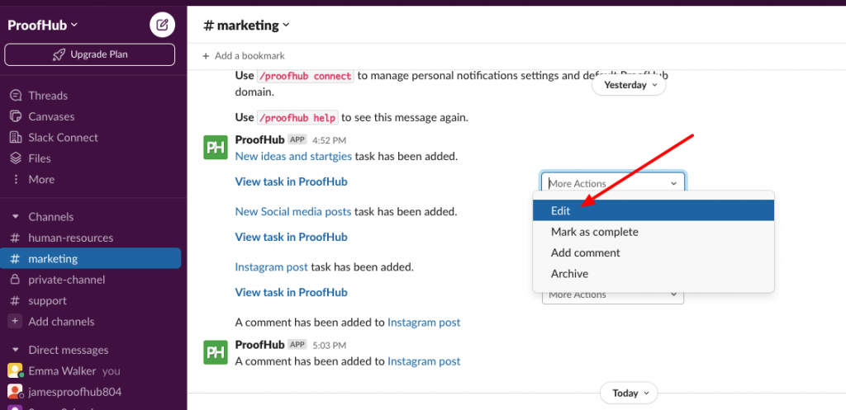
Task: Collapse the Channels section
Action: point(15,217)
